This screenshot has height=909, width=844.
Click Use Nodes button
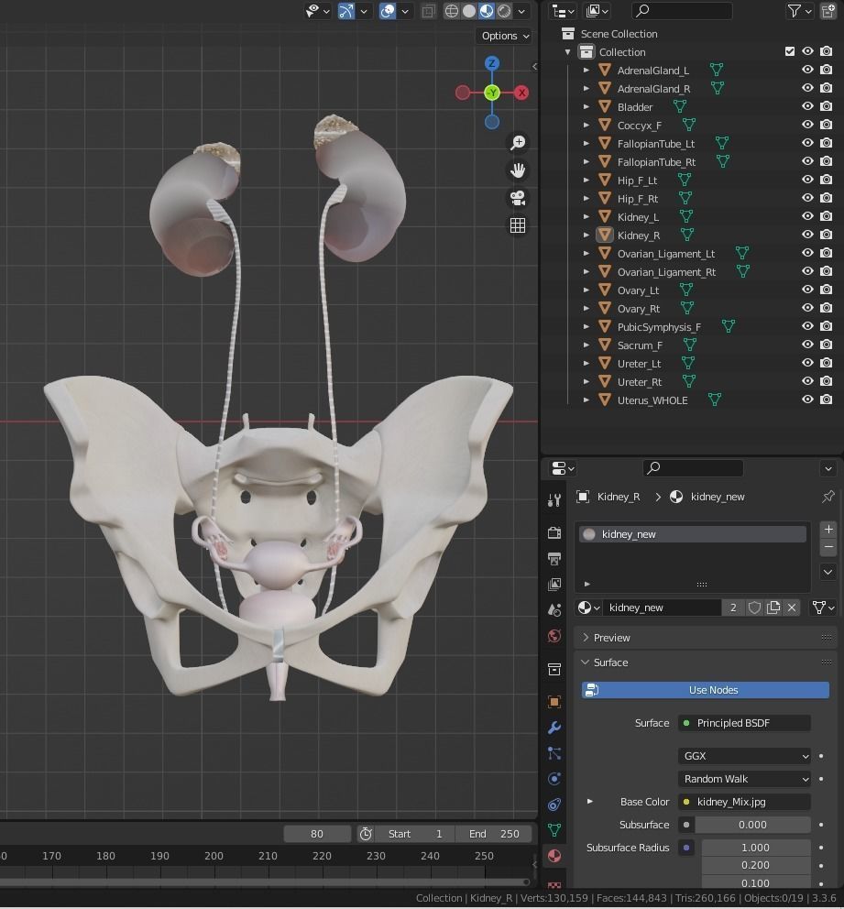click(706, 690)
